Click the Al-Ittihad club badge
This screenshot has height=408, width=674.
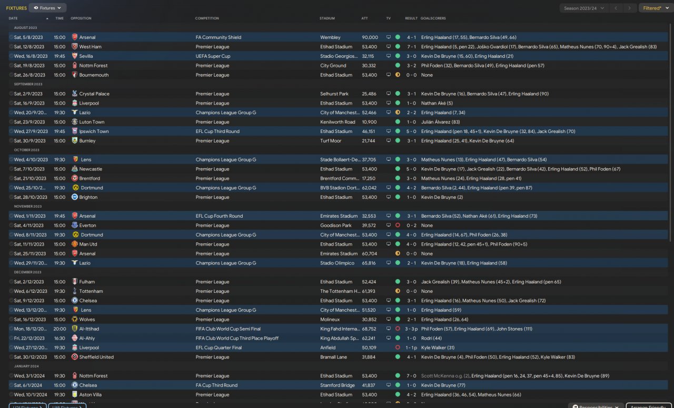point(74,329)
